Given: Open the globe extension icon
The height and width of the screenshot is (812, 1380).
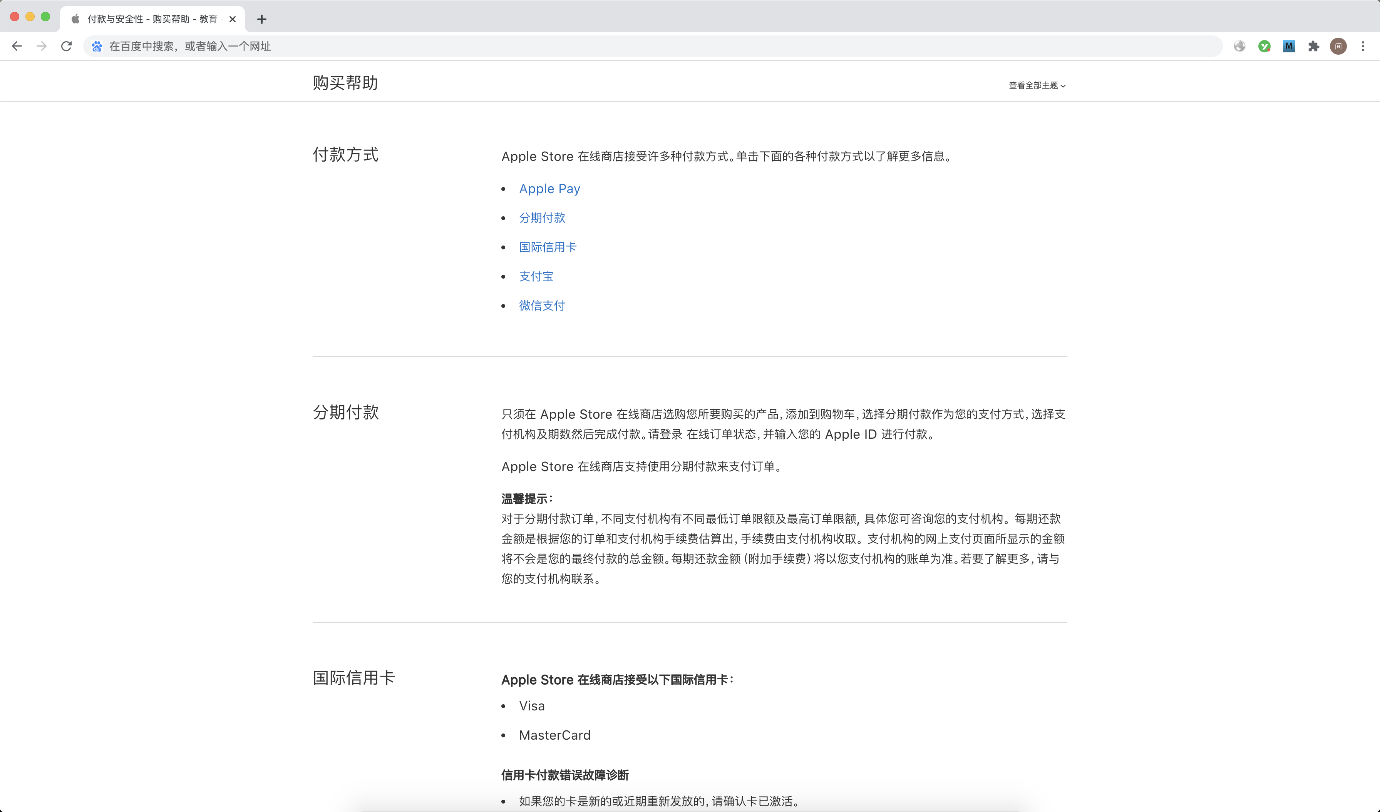Looking at the screenshot, I should 1239,47.
